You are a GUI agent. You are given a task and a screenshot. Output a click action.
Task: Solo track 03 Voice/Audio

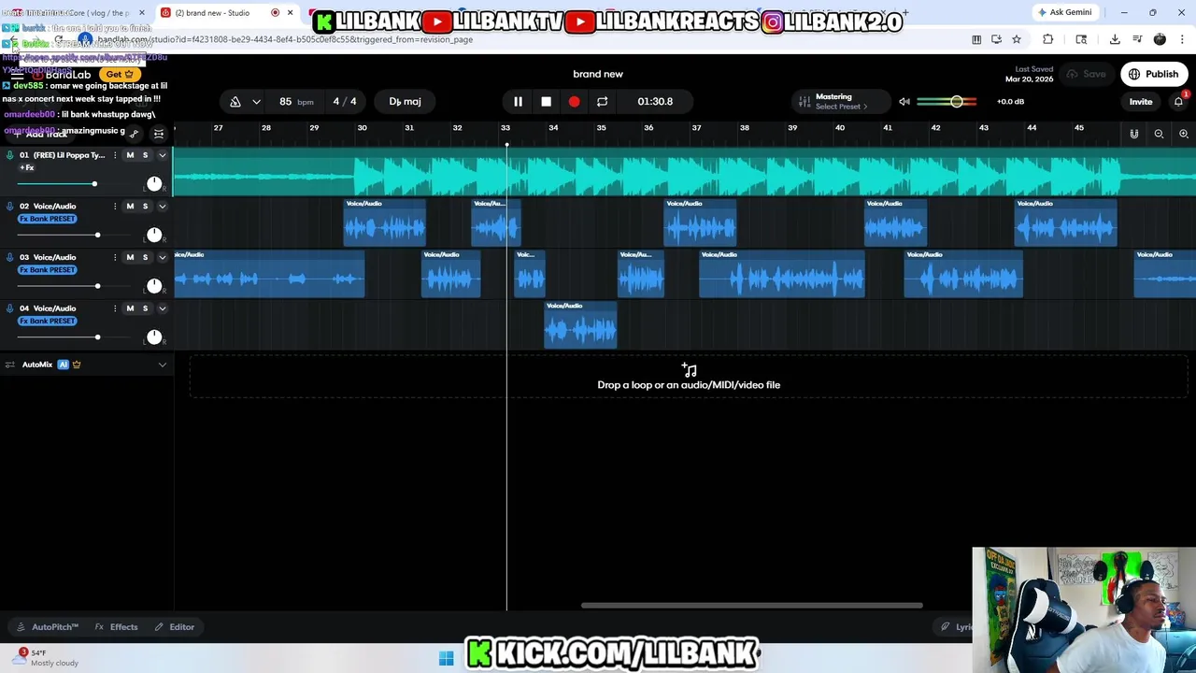[145, 257]
